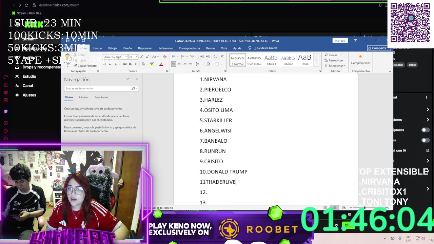Justify the paragraph text
Image resolution: width=434 pixels, height=244 pixels.
pyautogui.click(x=190, y=64)
